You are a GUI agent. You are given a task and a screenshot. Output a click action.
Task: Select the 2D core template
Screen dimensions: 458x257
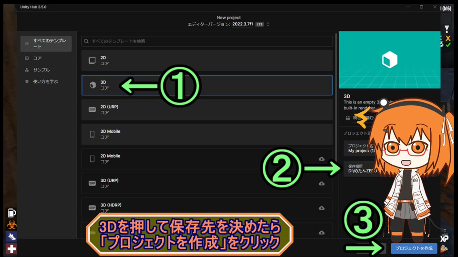tap(207, 60)
